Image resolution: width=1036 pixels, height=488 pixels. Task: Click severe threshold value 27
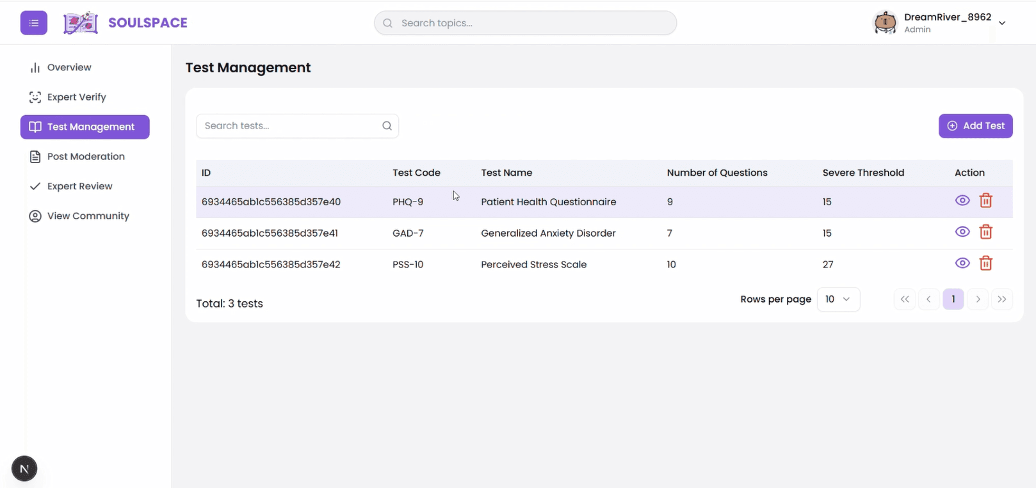coord(828,265)
